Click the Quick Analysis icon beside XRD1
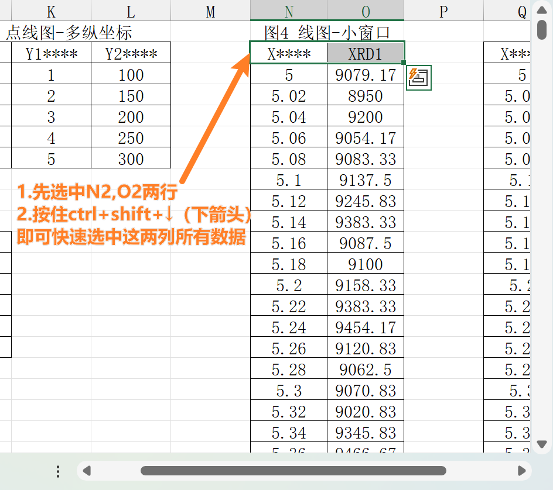 coord(419,78)
